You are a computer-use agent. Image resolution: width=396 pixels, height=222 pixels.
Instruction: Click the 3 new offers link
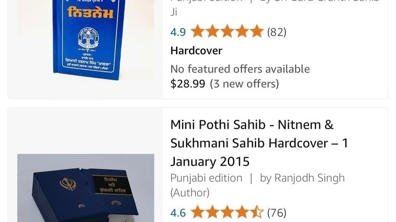pyautogui.click(x=244, y=84)
